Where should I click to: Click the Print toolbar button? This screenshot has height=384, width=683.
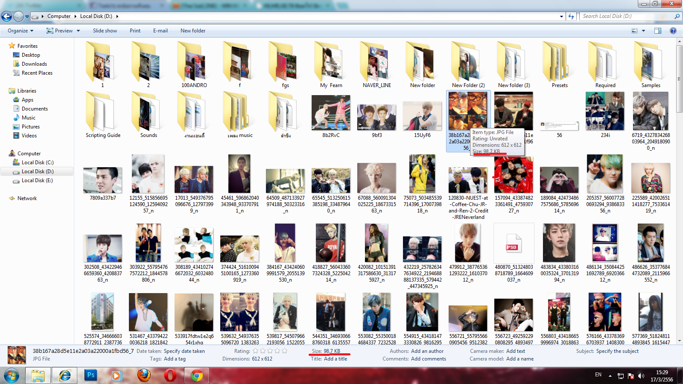pyautogui.click(x=135, y=31)
